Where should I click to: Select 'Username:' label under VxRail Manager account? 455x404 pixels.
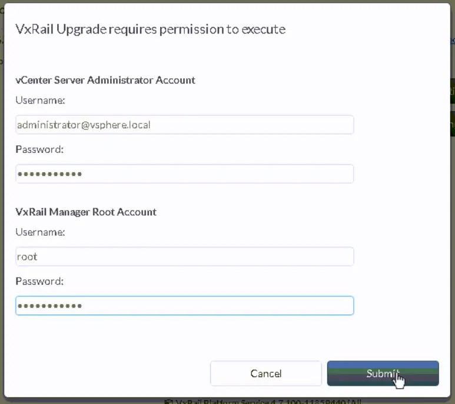40,232
